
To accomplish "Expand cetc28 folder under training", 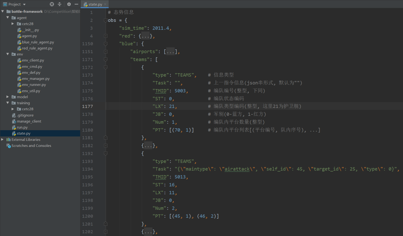I will coord(13,109).
